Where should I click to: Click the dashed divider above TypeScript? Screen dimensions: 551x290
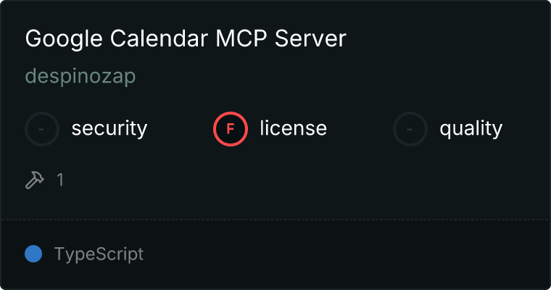[x=275, y=220]
